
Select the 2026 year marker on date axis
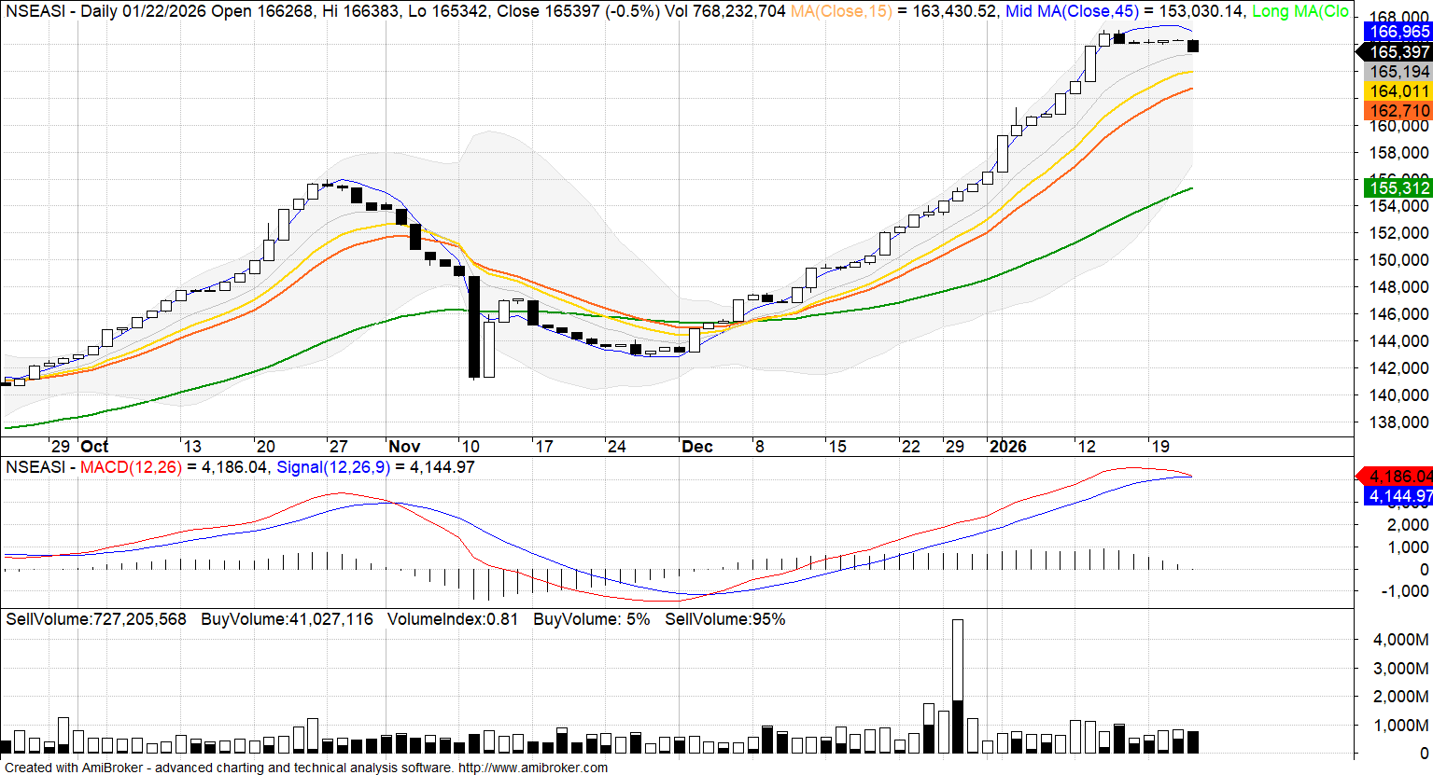1007,447
